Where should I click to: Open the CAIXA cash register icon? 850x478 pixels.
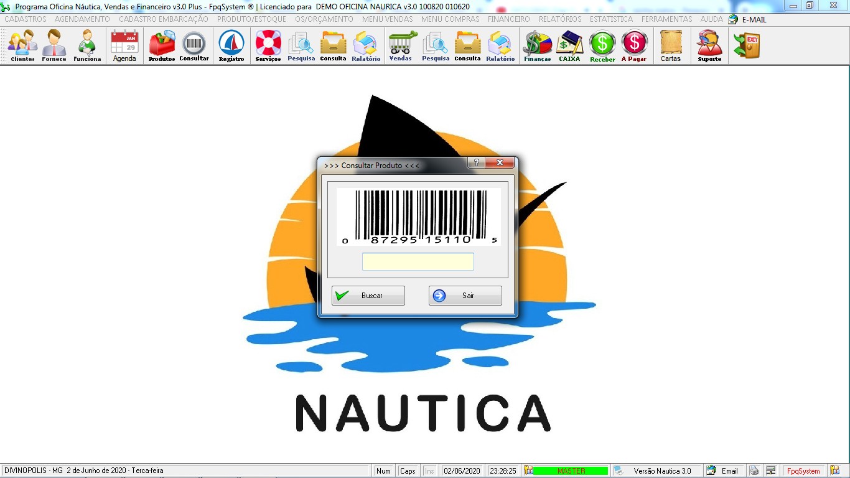569,46
